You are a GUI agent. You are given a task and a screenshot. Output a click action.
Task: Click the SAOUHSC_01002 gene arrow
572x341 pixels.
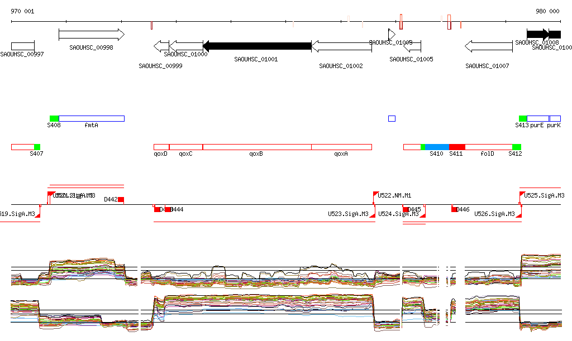click(342, 46)
